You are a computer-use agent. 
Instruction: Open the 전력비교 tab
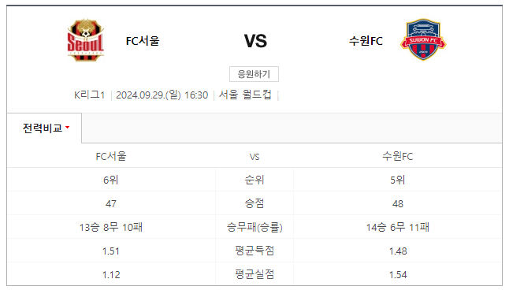point(44,128)
